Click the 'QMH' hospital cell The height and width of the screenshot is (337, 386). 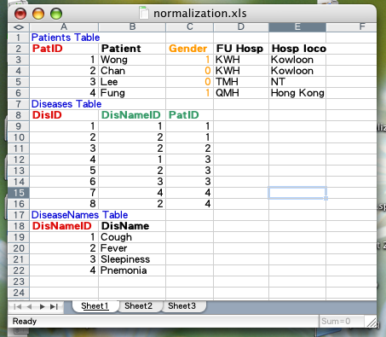241,93
